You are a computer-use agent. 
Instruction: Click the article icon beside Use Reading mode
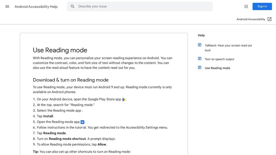199,68
